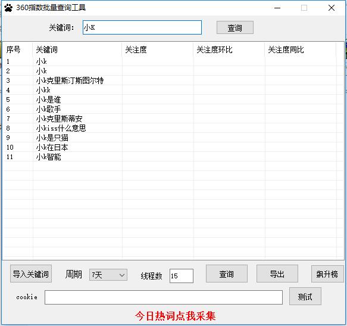Click the 关键词 input field containing 小K
This screenshot has height=326, width=347.
[142, 27]
